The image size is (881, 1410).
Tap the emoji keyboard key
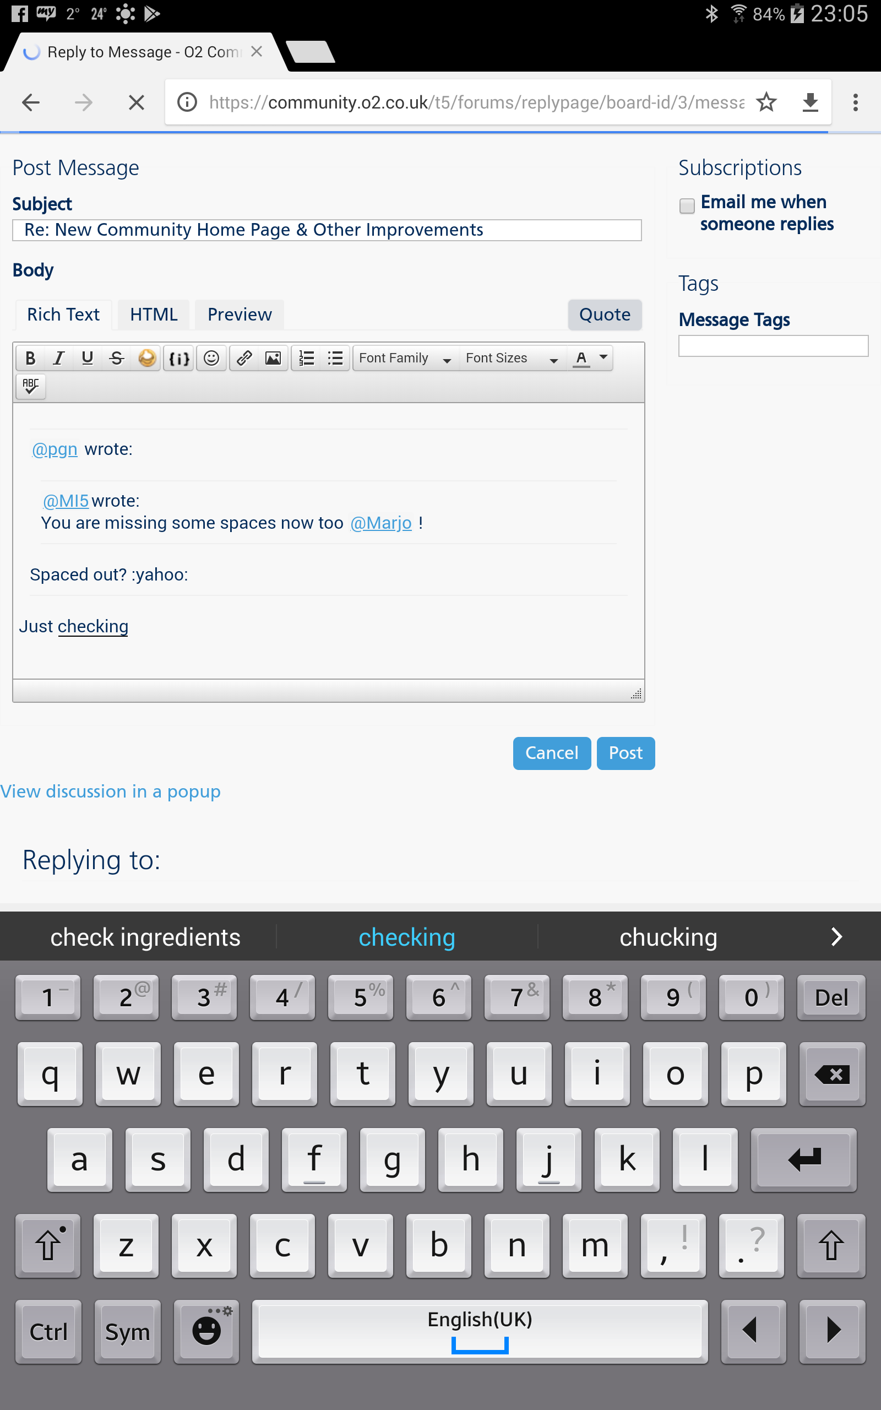pos(207,1332)
